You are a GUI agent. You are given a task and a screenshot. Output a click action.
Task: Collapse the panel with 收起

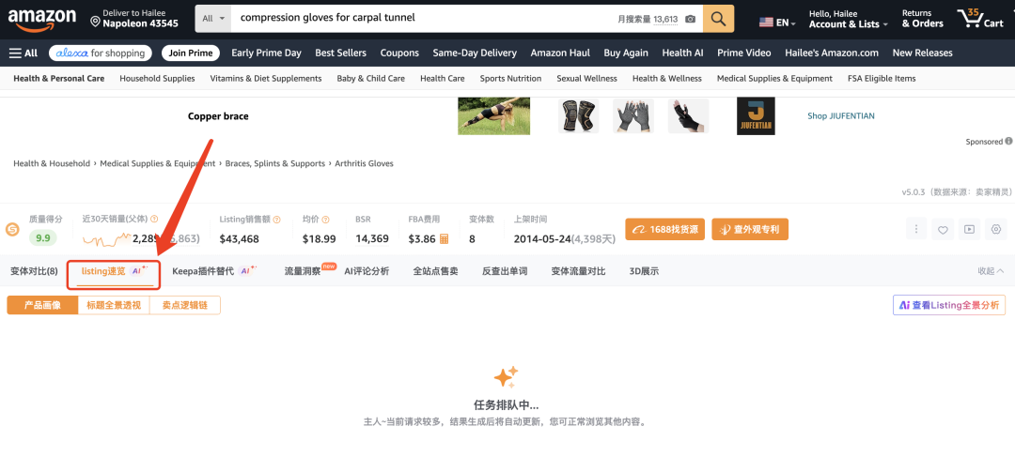tap(991, 271)
